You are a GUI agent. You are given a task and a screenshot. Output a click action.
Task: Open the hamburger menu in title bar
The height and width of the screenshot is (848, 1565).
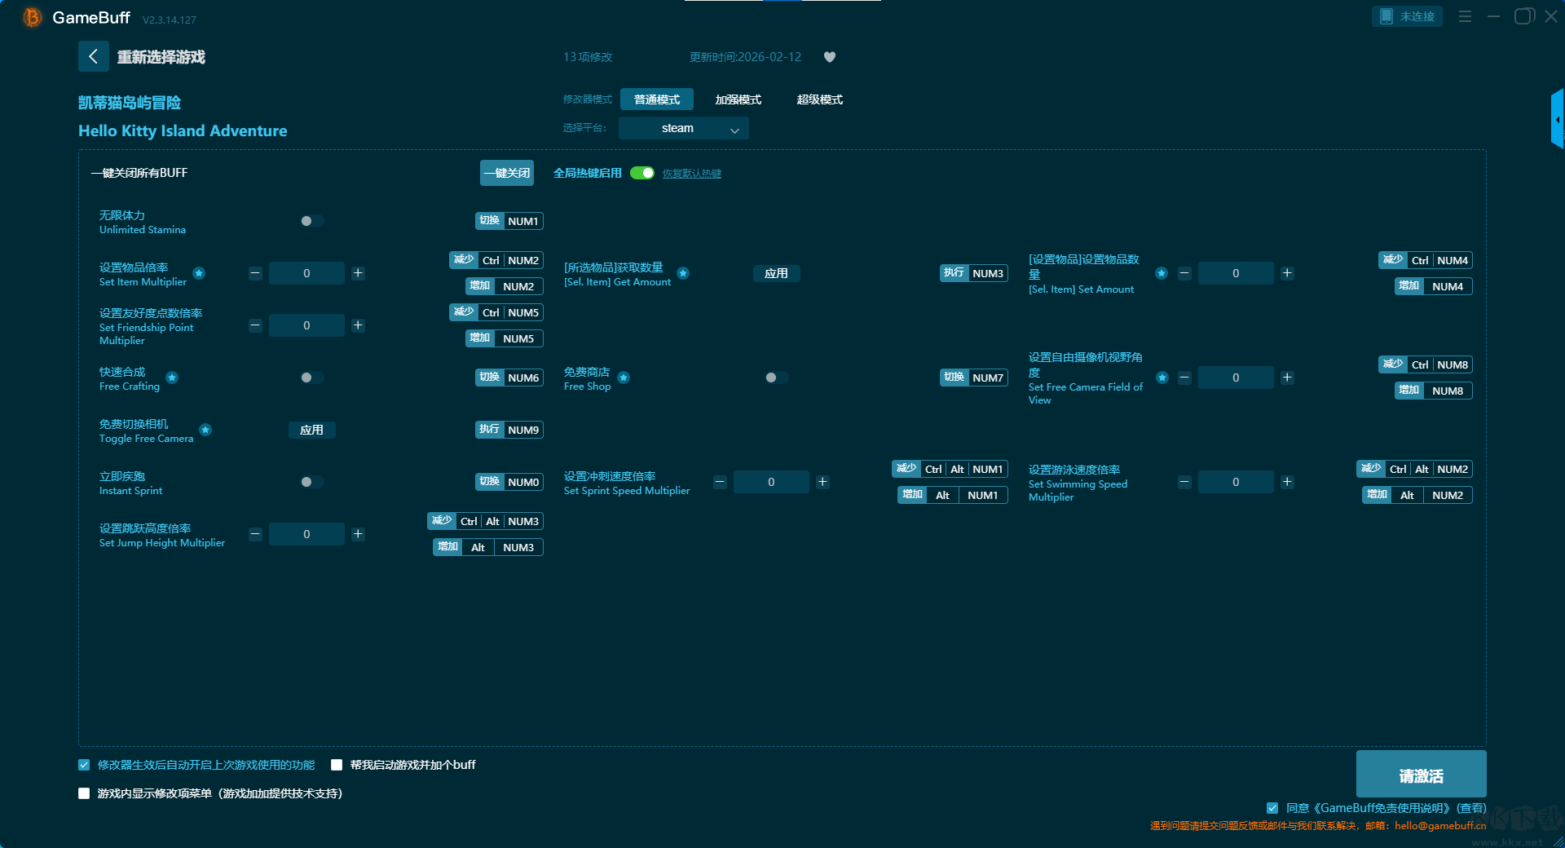point(1465,16)
